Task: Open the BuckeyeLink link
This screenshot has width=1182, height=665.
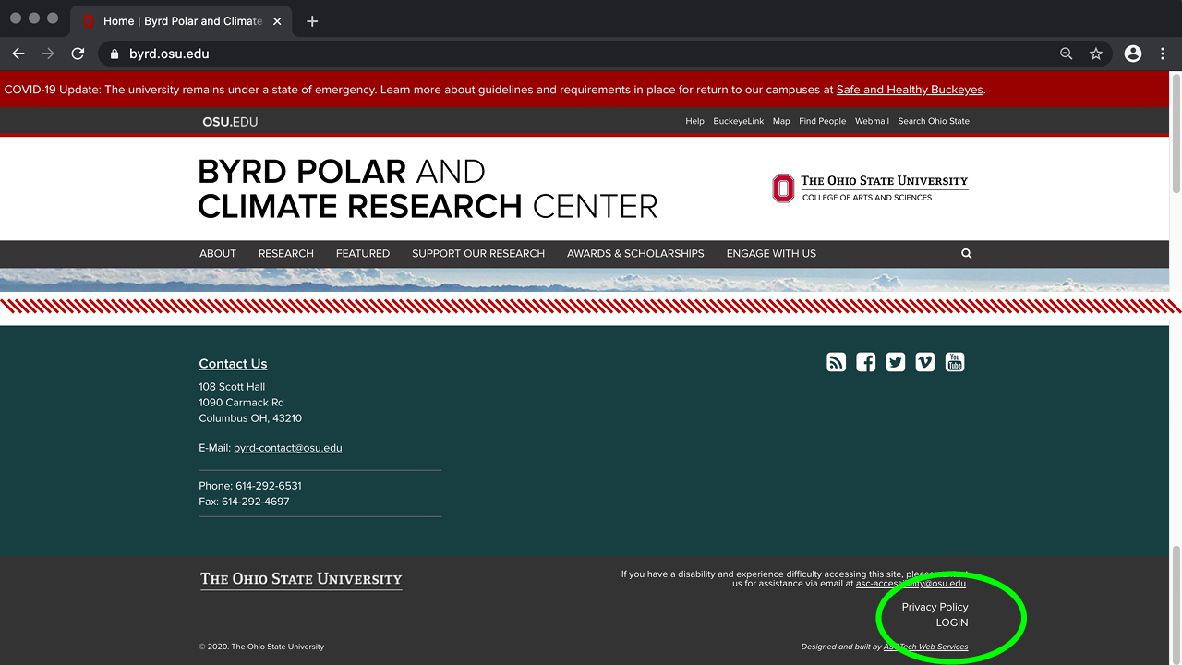Action: coord(739,121)
